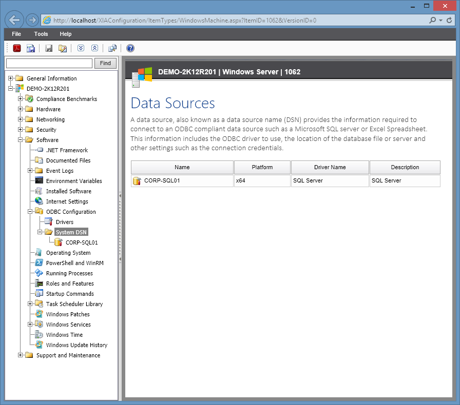Open the export and send tool
460x405 pixels.
(31, 48)
